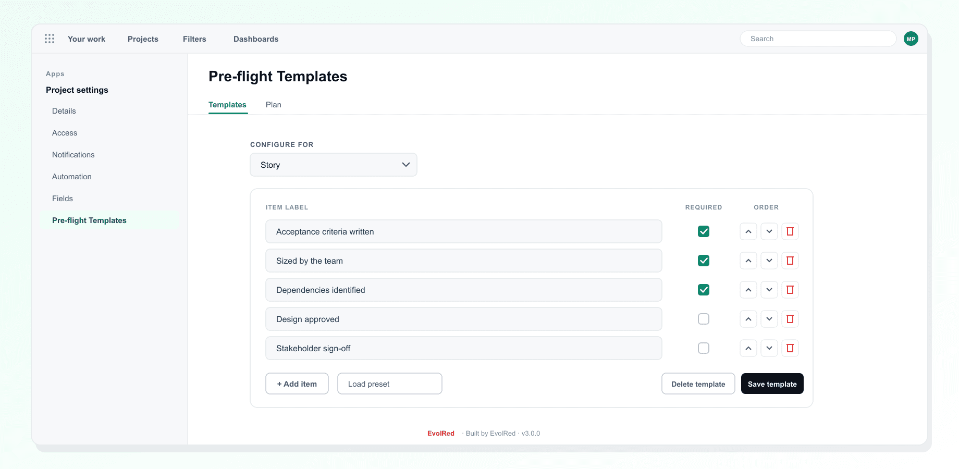Open the Filters menu
This screenshot has width=959, height=469.
point(194,39)
